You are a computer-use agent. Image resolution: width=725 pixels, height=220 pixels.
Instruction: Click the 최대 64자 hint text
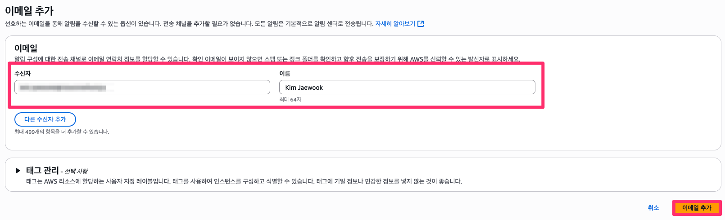coord(290,100)
